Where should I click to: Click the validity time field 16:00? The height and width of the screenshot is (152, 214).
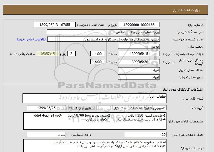[x=97, y=62]
